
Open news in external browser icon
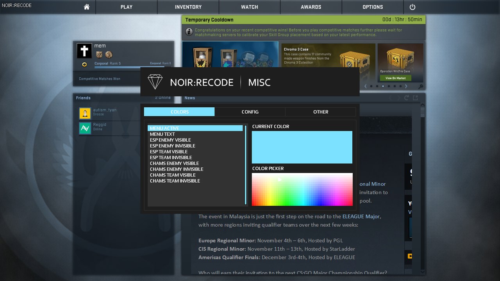coord(416,98)
